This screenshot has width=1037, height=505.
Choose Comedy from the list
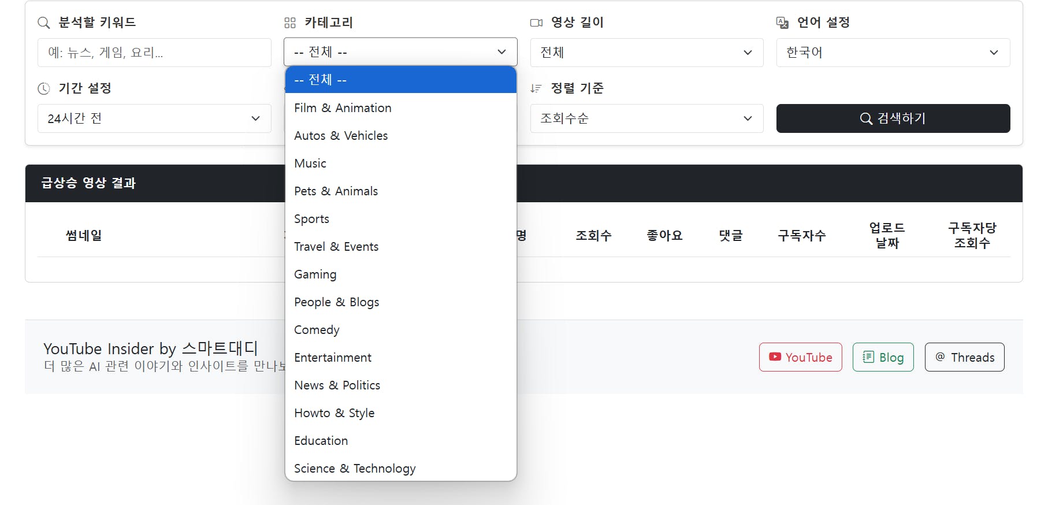[401, 330]
